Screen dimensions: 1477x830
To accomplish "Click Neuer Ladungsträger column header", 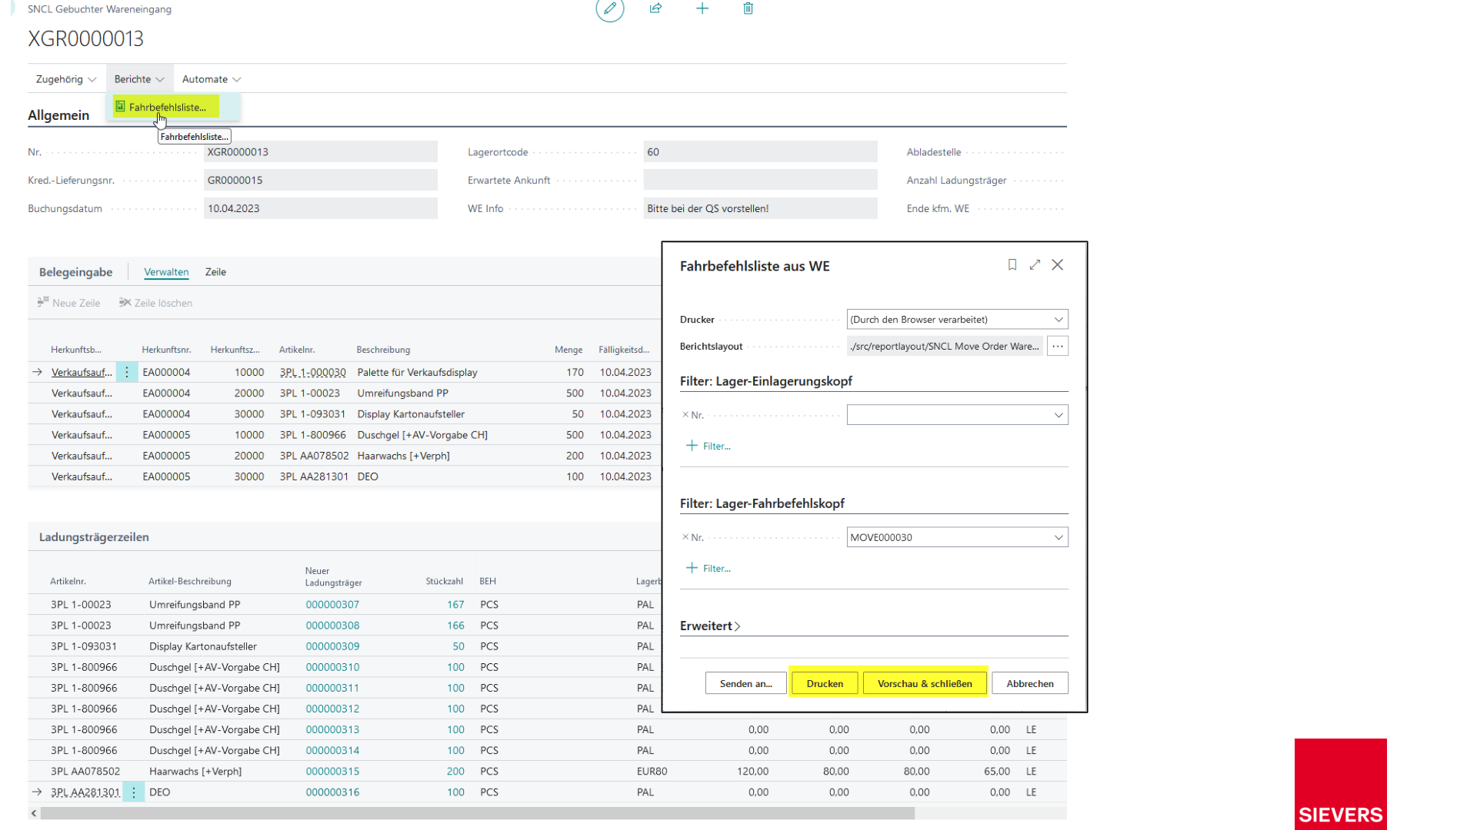I will tap(333, 576).
